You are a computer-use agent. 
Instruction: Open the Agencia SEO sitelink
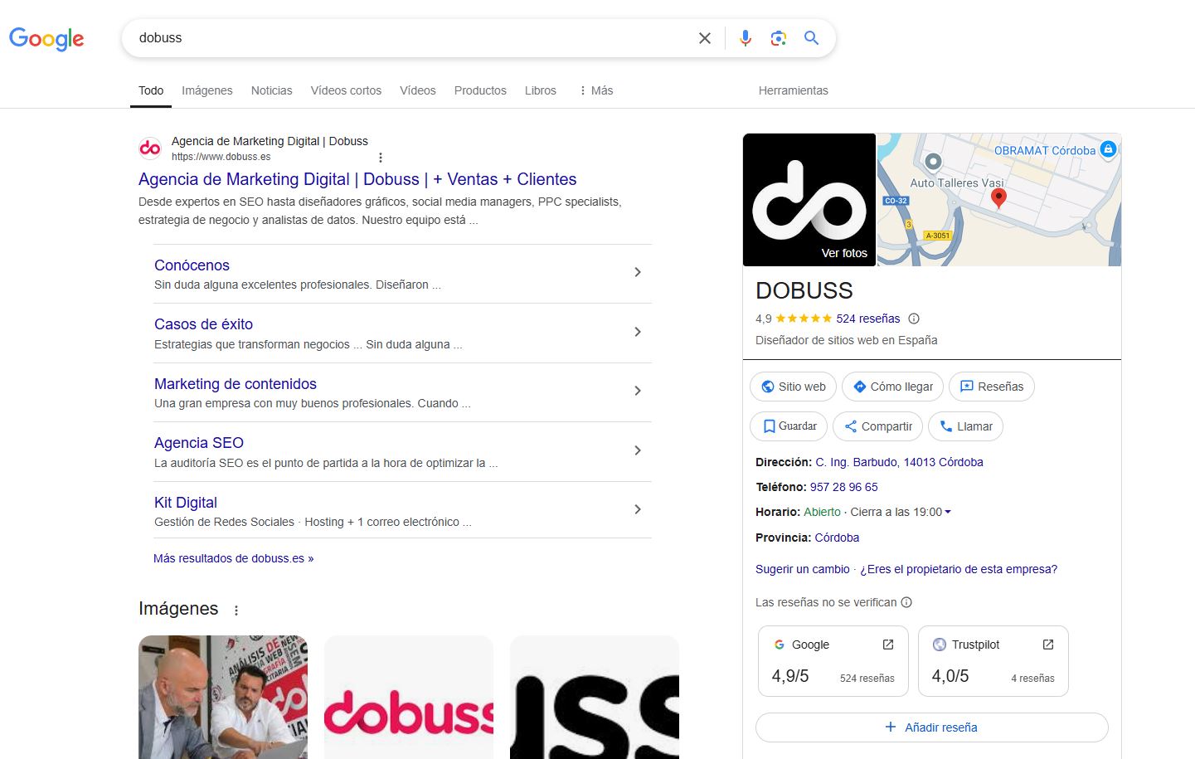coord(199,443)
